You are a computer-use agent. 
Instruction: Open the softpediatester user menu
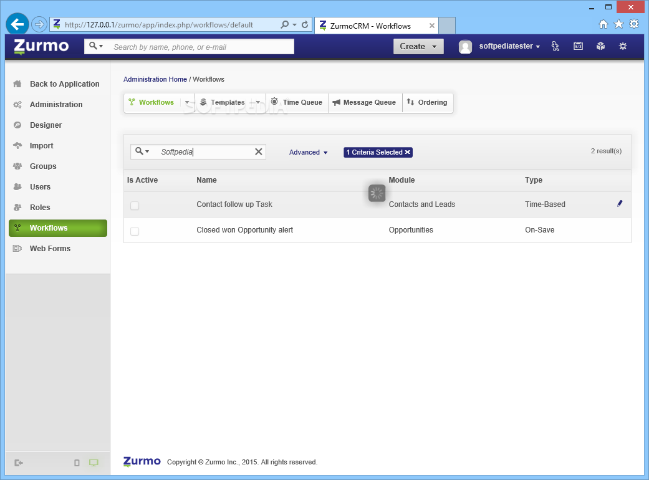509,46
